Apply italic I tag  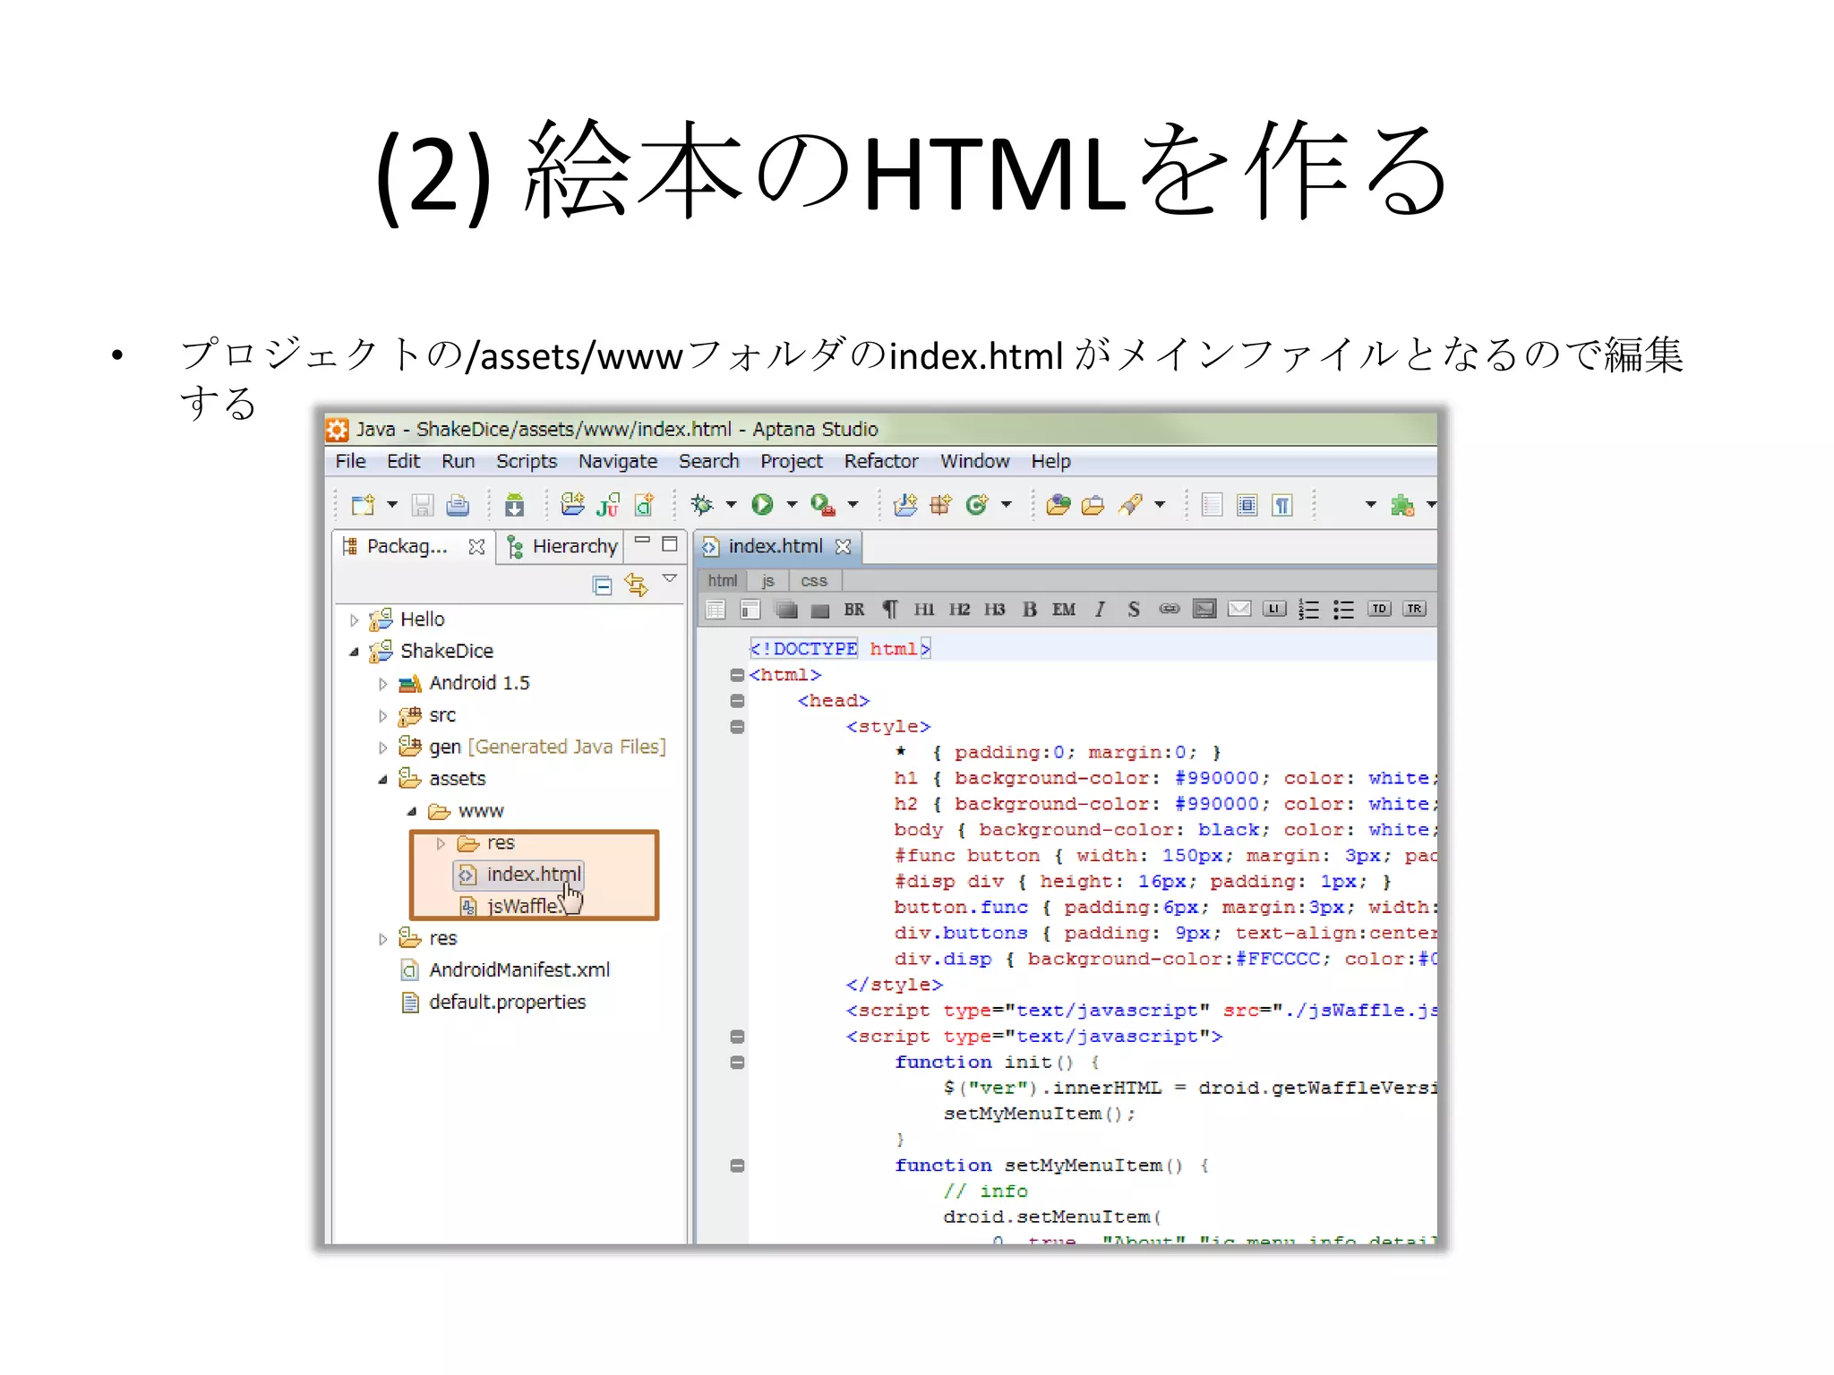point(1100,610)
